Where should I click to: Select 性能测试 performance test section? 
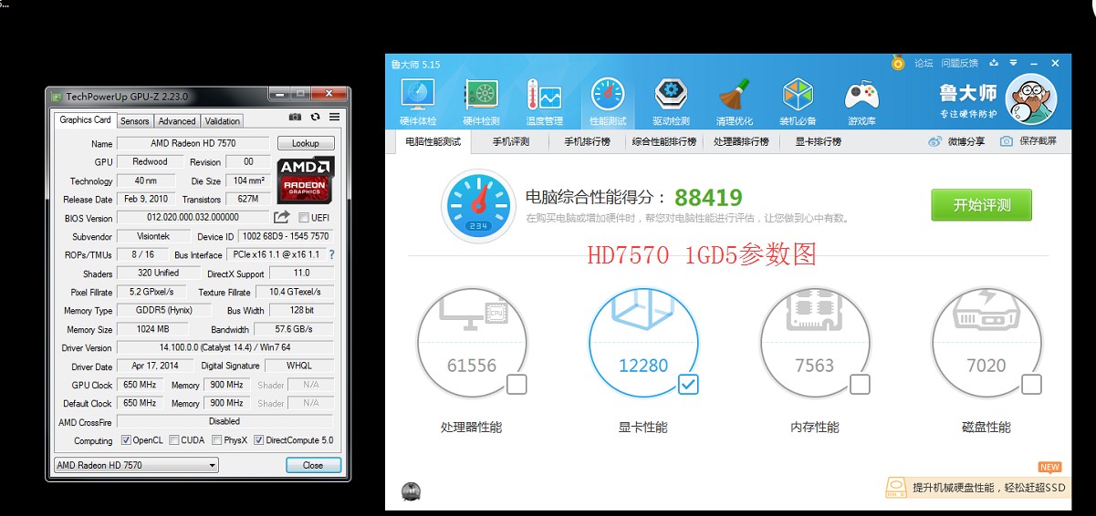coord(607,101)
